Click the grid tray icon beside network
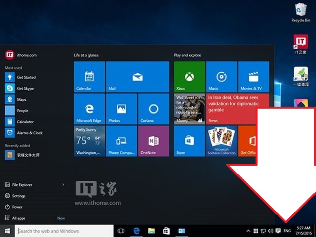The height and width of the screenshot is (237, 316). [x=256, y=231]
